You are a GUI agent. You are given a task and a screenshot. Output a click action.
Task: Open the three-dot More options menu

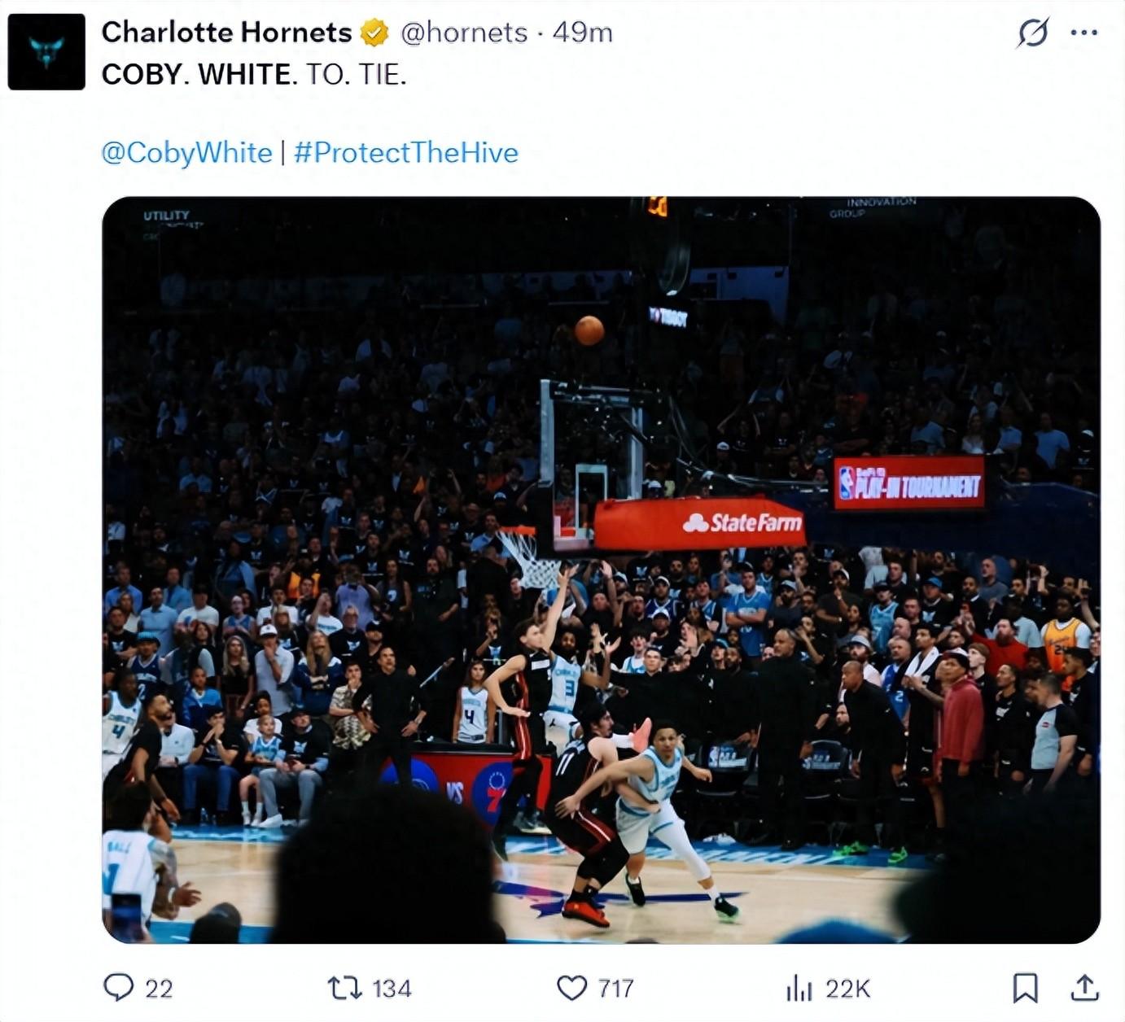click(1084, 33)
